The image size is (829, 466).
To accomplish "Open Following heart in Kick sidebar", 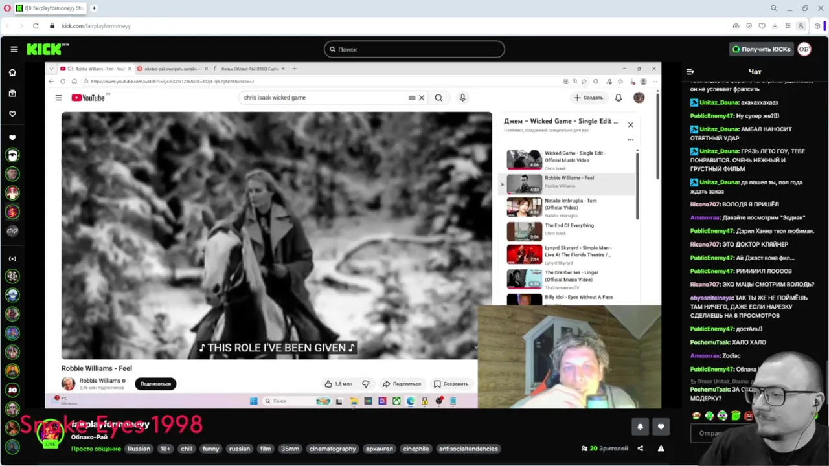I will (x=12, y=114).
